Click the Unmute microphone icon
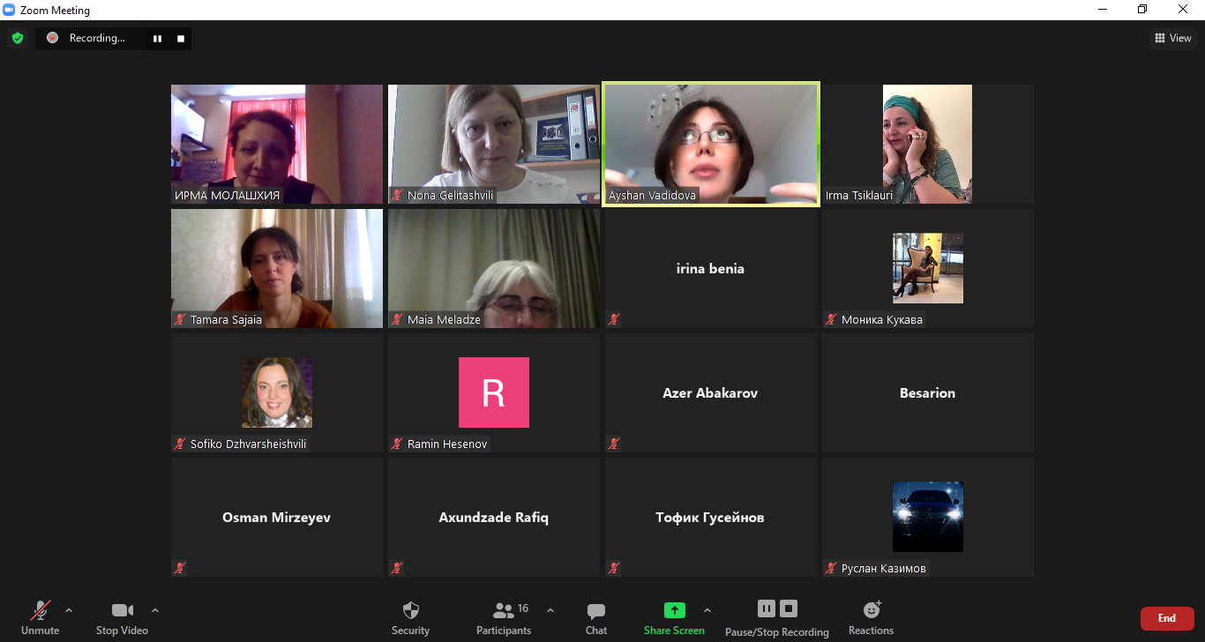The image size is (1205, 642). pos(40,610)
